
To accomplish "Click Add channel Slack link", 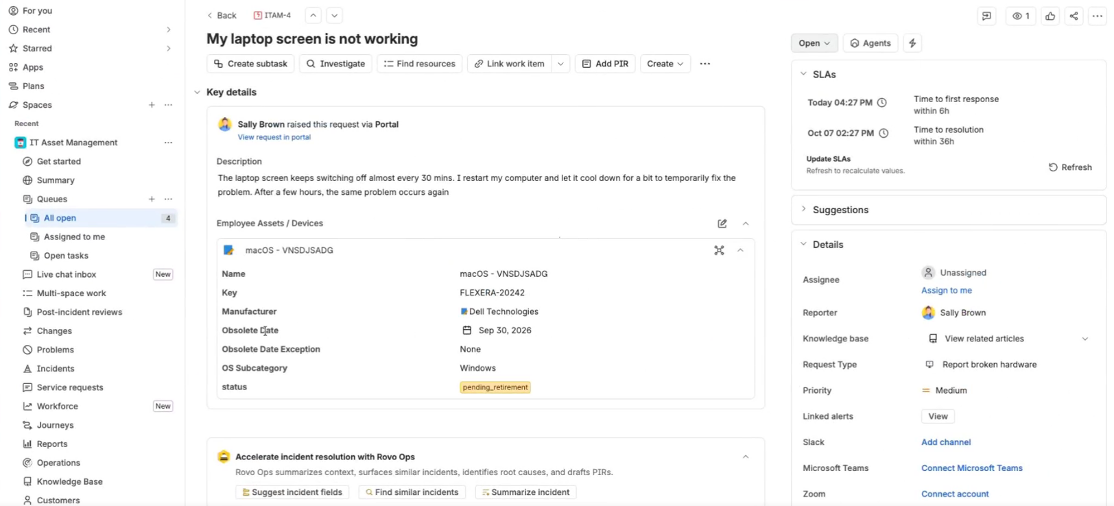I will tap(946, 442).
